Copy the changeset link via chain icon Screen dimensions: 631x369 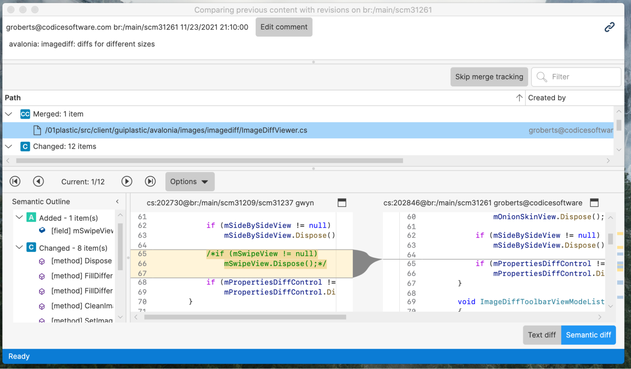(x=610, y=27)
